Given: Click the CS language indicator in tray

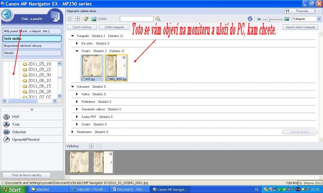Looking at the screenshot, I should tap(257, 189).
